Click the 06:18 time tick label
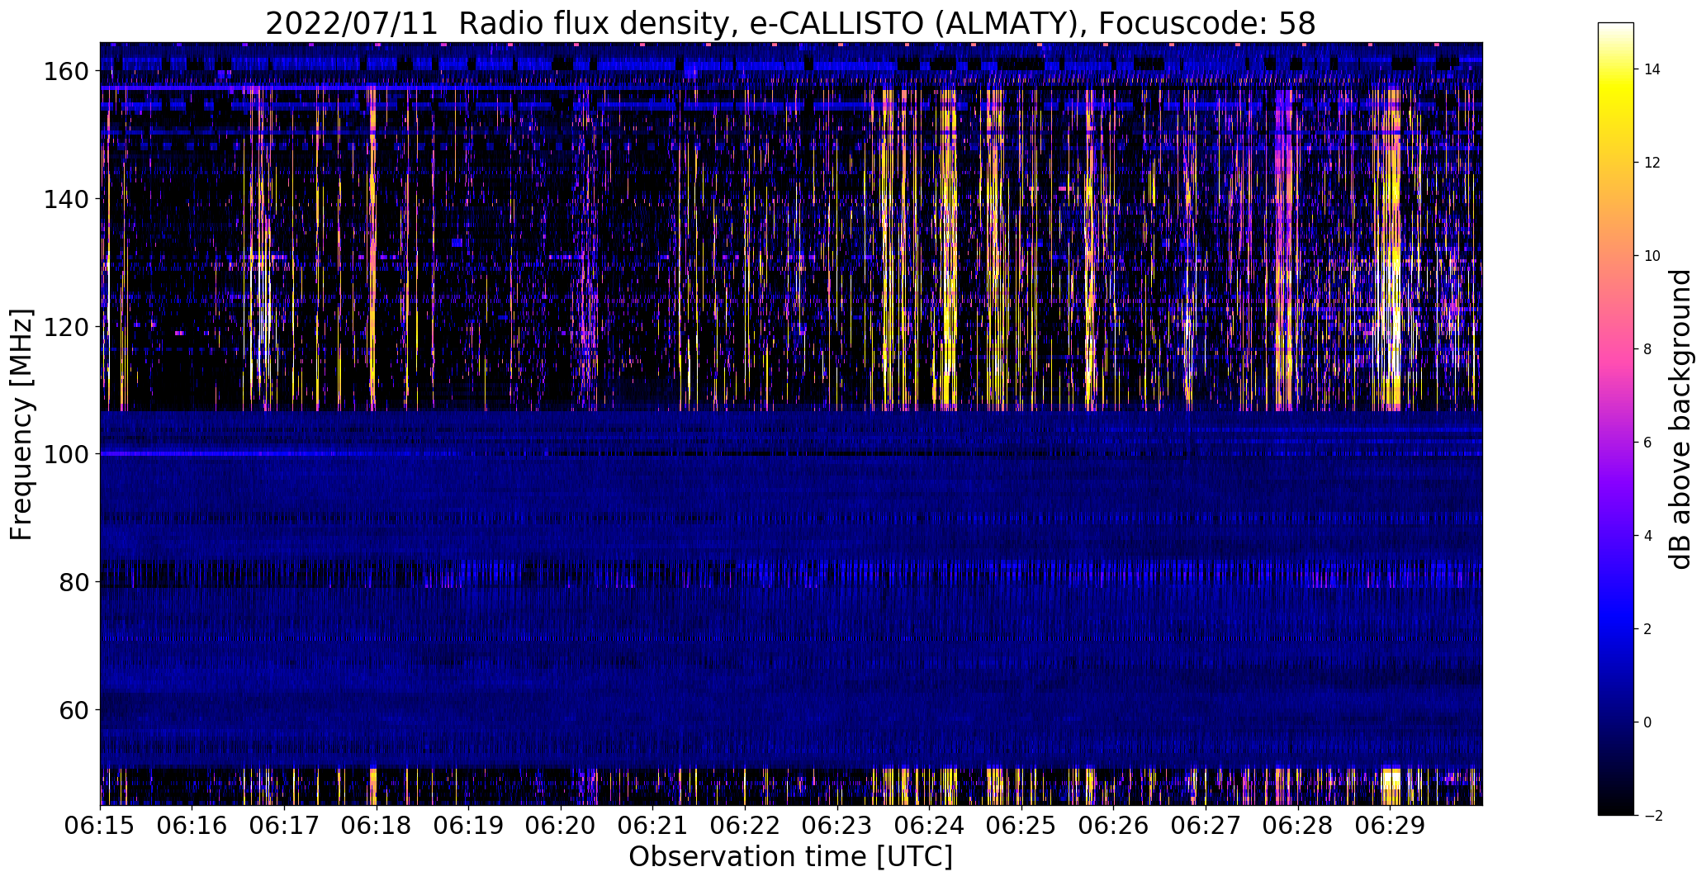 [x=377, y=826]
